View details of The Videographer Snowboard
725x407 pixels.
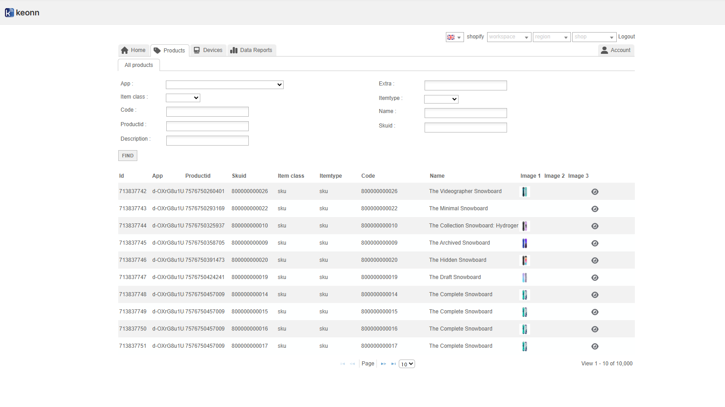pyautogui.click(x=595, y=192)
